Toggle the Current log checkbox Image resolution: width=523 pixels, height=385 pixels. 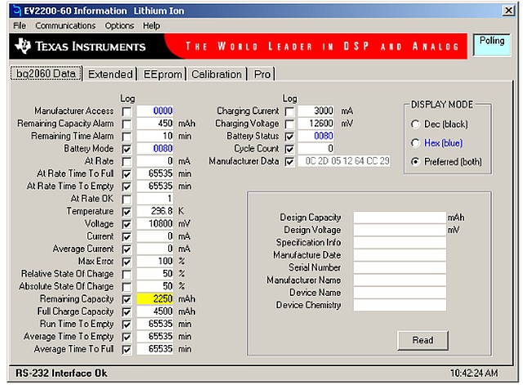click(127, 237)
